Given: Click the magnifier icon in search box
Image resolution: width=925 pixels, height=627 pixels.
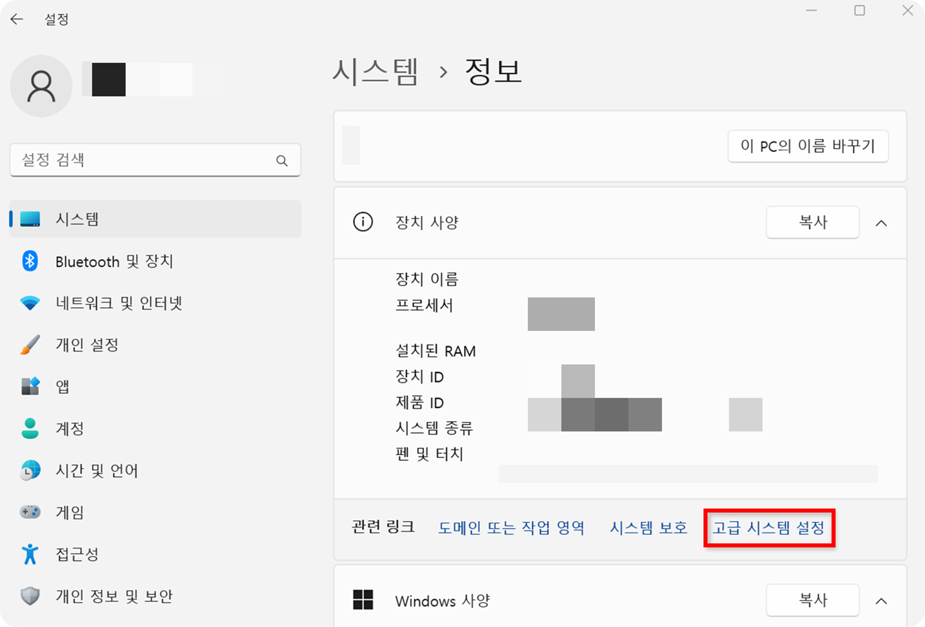Looking at the screenshot, I should point(282,161).
